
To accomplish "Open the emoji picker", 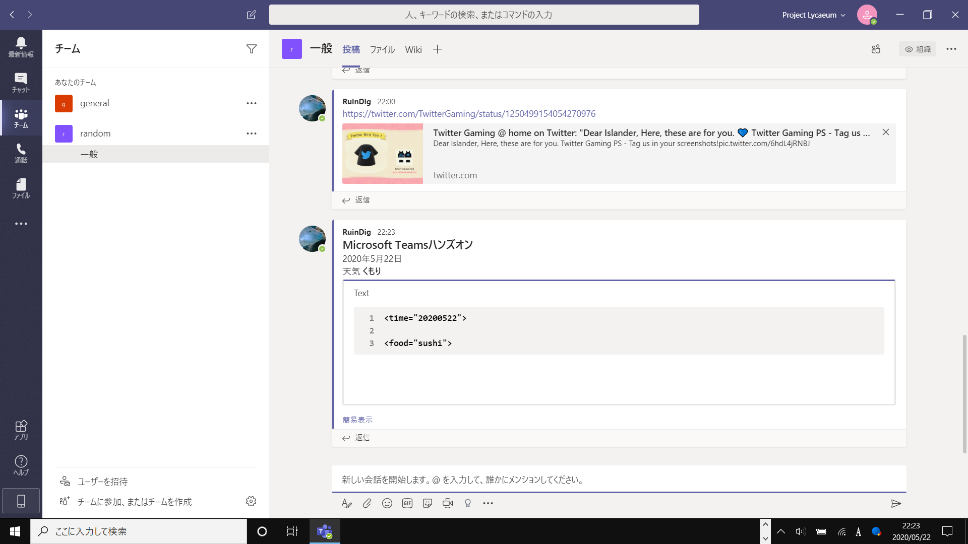I will 387,503.
